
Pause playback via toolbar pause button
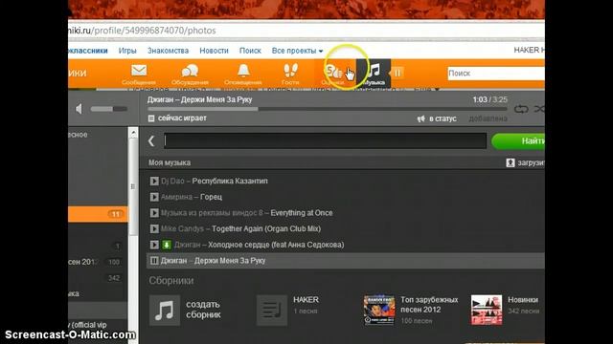tap(397, 73)
